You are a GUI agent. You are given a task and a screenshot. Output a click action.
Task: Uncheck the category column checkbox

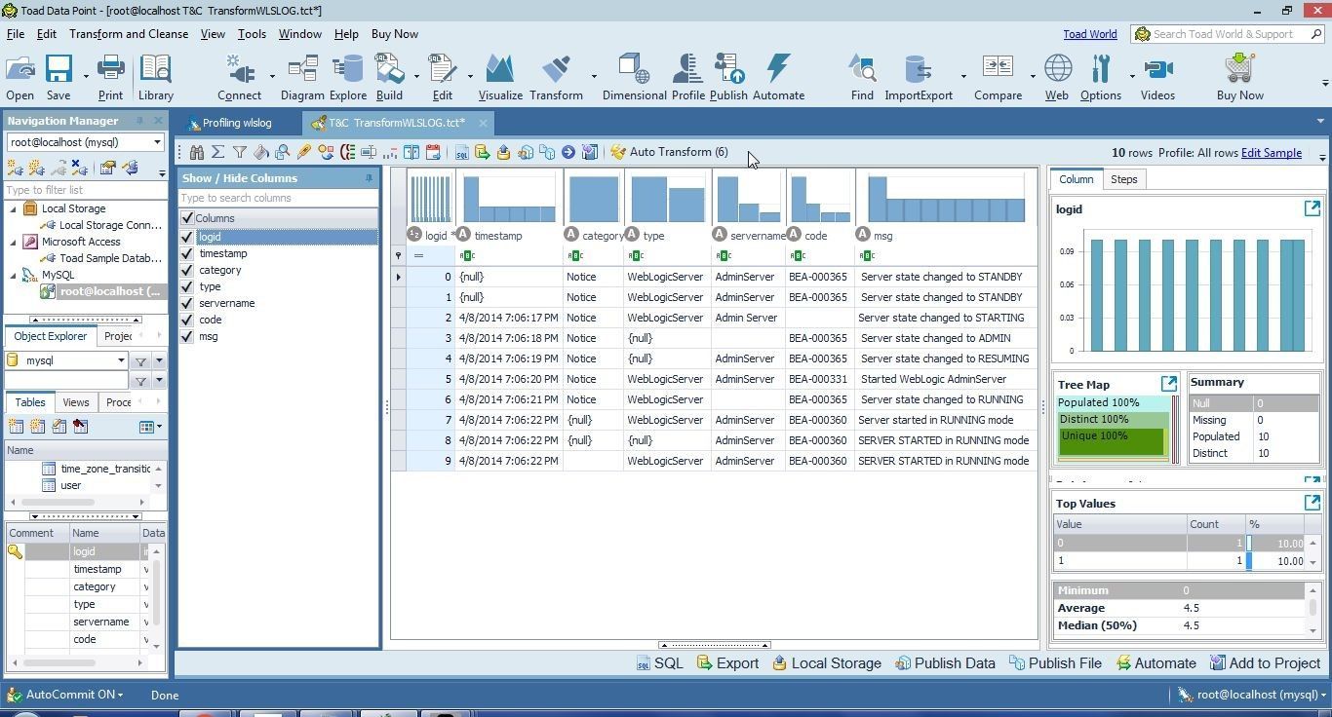point(187,270)
